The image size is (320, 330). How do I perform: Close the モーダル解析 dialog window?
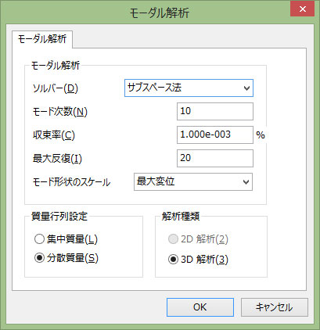coord(302,9)
